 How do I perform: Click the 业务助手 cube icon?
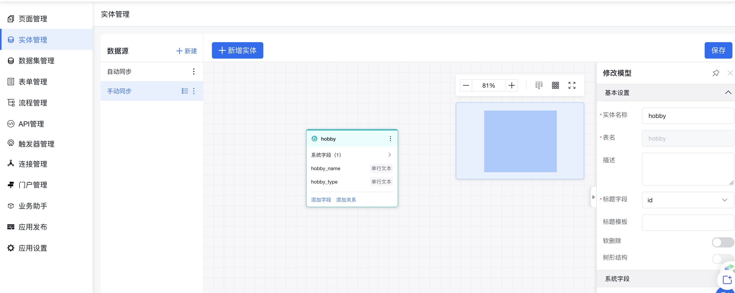(11, 206)
